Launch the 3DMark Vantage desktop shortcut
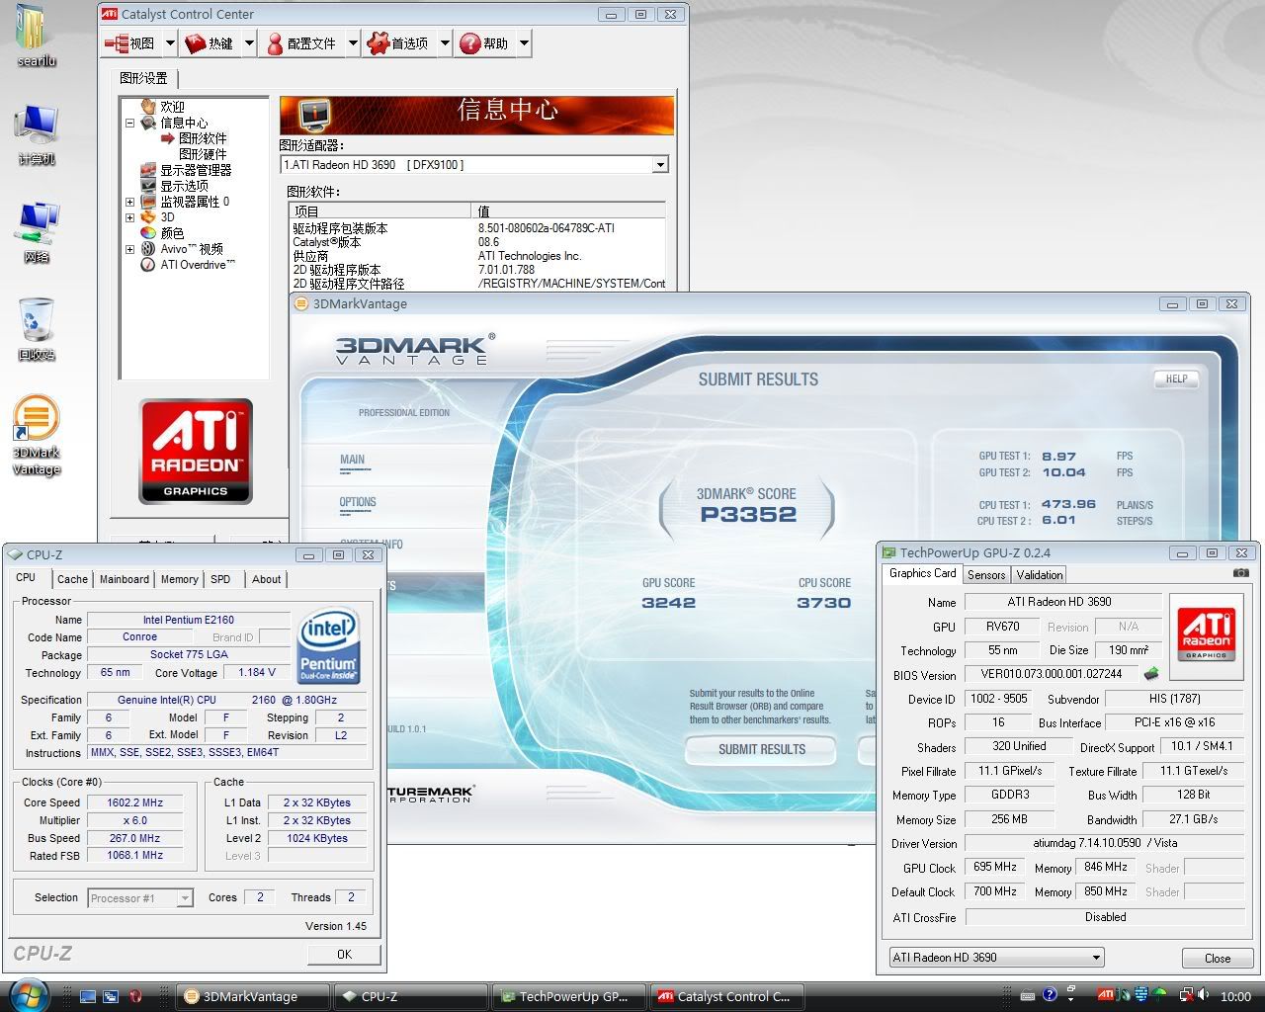 pos(37,435)
